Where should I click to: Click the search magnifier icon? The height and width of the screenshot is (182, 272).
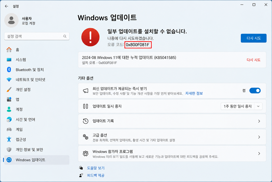click(65, 36)
